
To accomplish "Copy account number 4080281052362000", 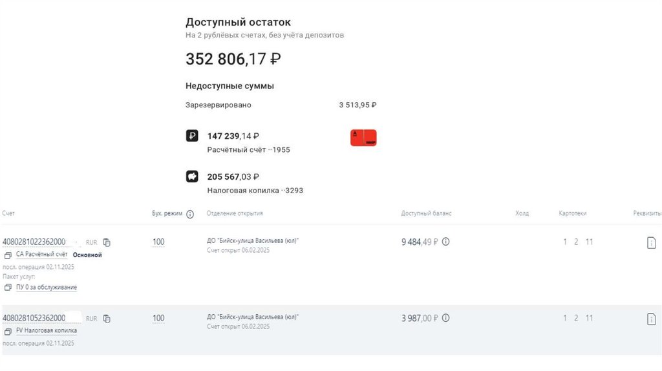I will [107, 319].
